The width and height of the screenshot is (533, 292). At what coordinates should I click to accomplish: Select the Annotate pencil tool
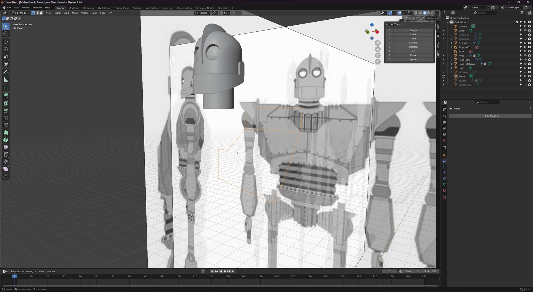pos(6,72)
